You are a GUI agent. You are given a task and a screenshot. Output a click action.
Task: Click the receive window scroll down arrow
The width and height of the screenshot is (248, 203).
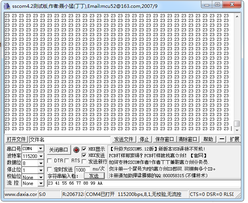[237, 130]
